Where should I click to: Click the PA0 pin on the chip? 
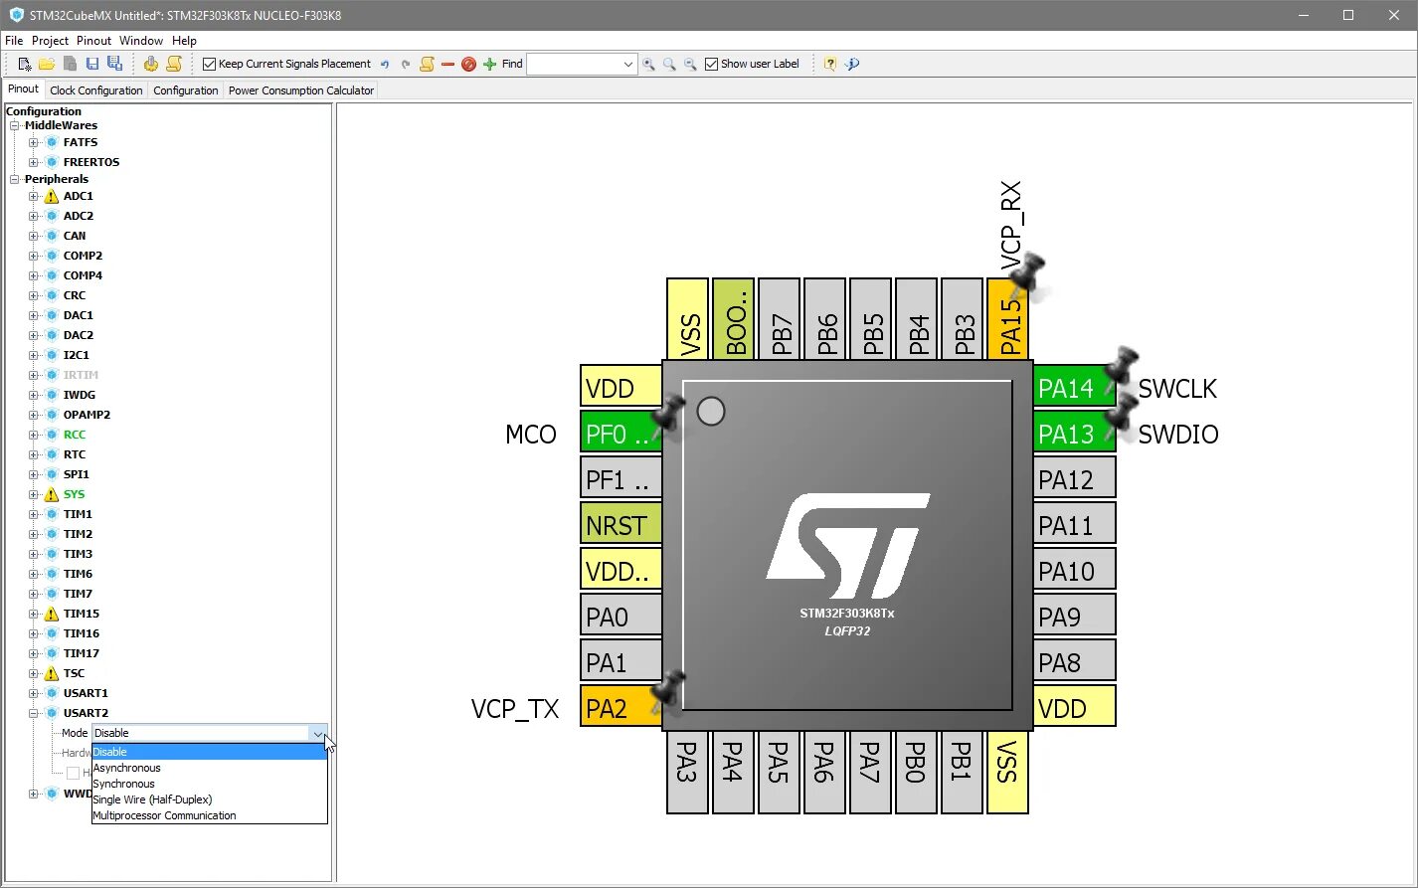point(620,617)
